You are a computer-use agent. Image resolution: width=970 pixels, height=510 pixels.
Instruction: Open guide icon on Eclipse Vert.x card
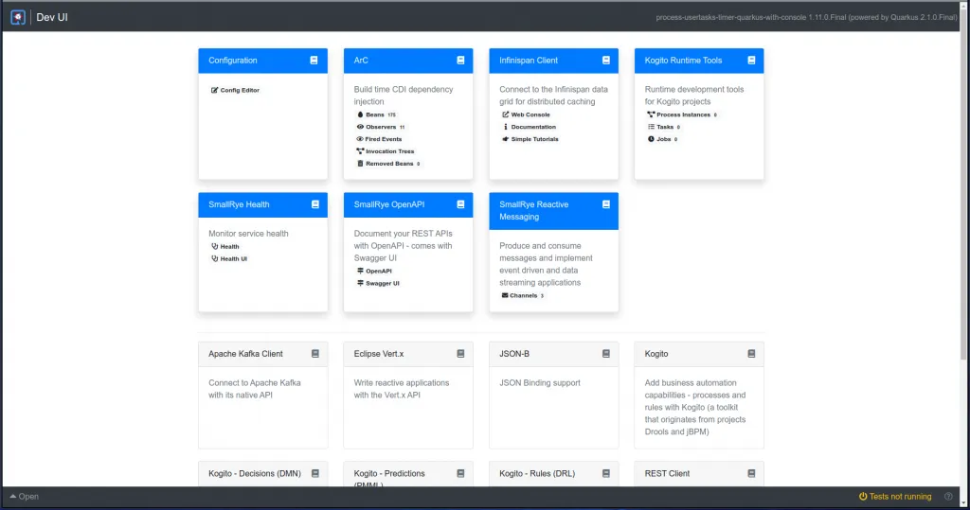coord(460,354)
